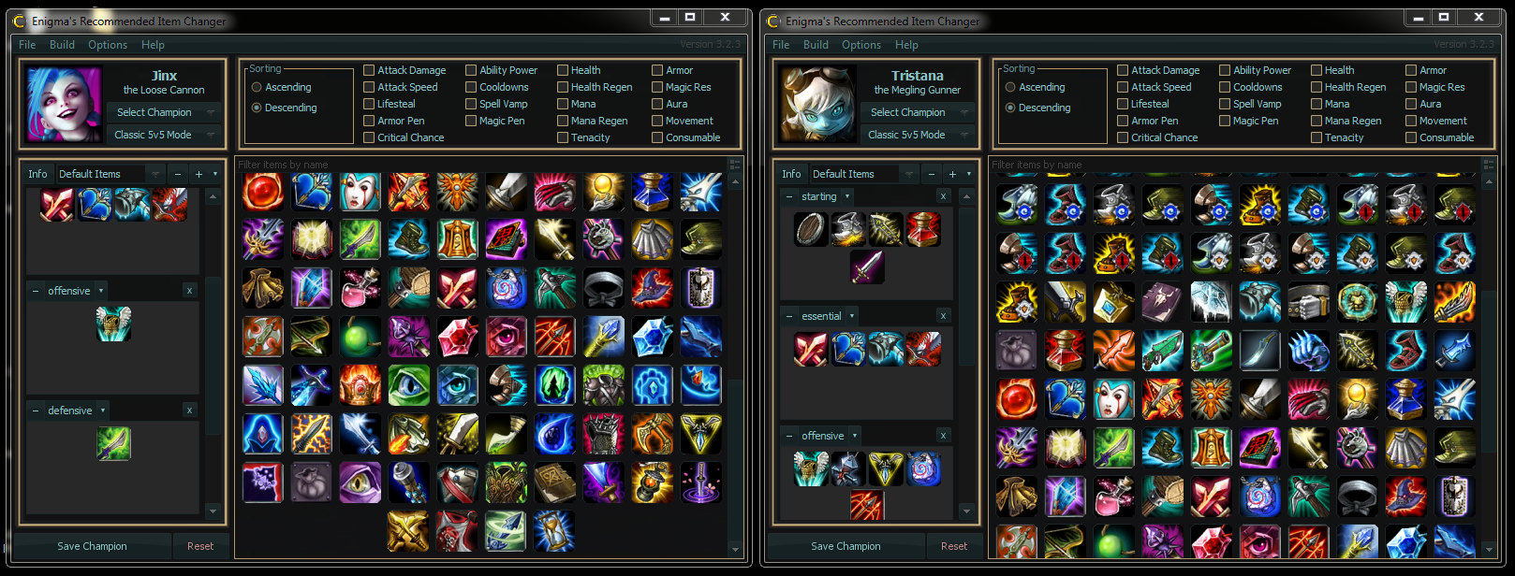Viewport: 1515px width, 576px height.
Task: Select the green blade in Jinx defensive set
Action: click(x=113, y=443)
